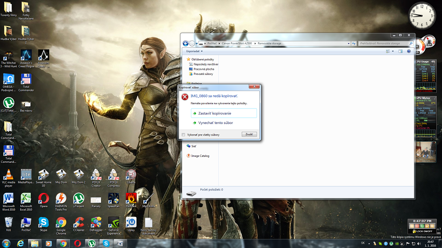Expand the view options dropdown arrow
This screenshot has height=248, width=442.
(393, 51)
